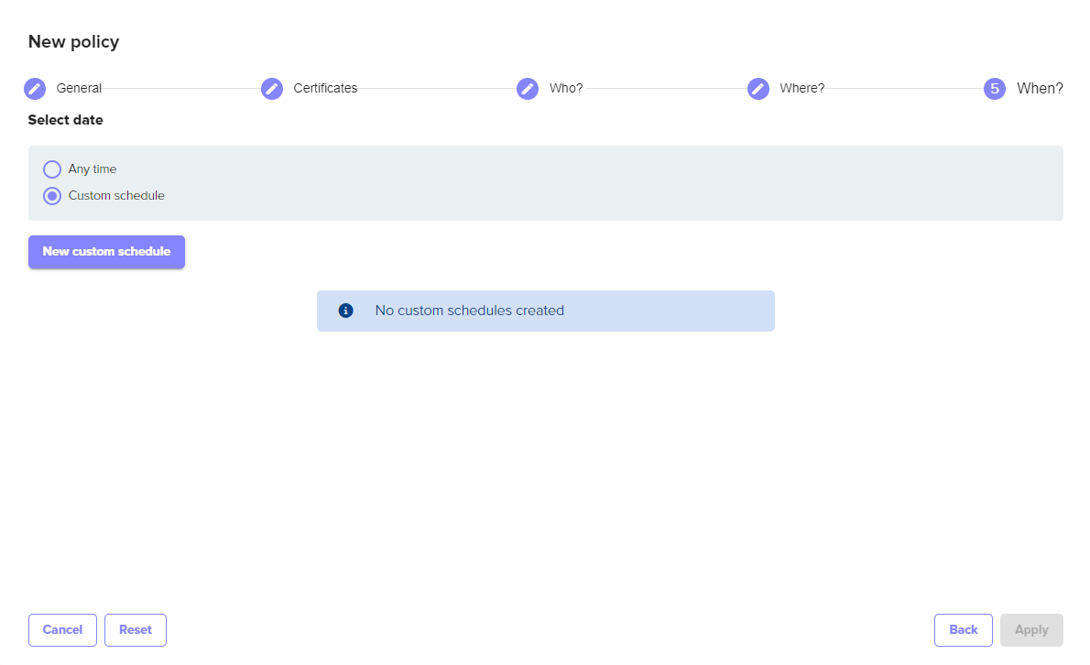
Task: Click the Apply button
Action: coord(1031,630)
